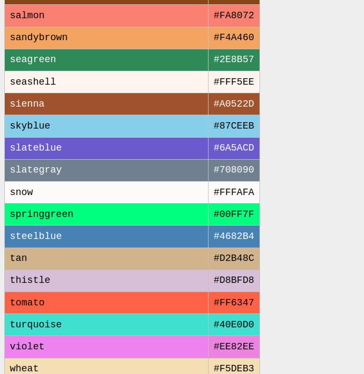Click the sandybrown color row
364x374 pixels.
pyautogui.click(x=106, y=38)
